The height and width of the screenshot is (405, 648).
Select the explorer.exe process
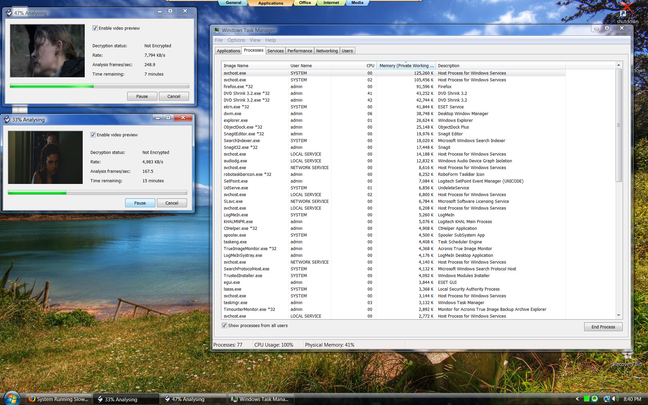[x=394, y=120]
